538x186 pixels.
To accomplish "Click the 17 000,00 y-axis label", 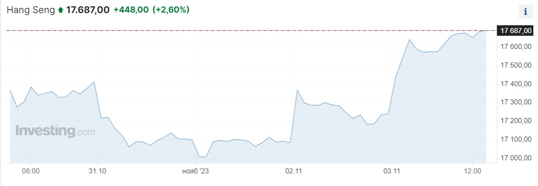I will coord(516,158).
